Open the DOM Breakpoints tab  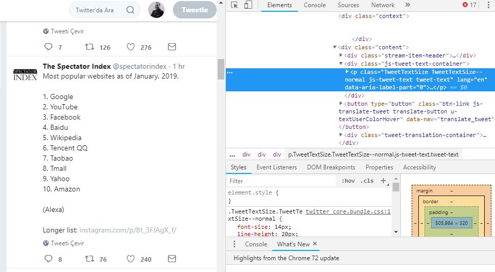331,167
